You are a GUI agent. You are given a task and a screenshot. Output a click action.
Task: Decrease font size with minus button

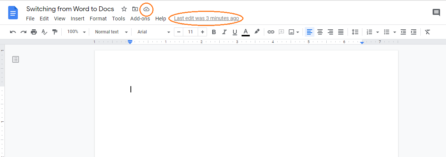[179, 32]
